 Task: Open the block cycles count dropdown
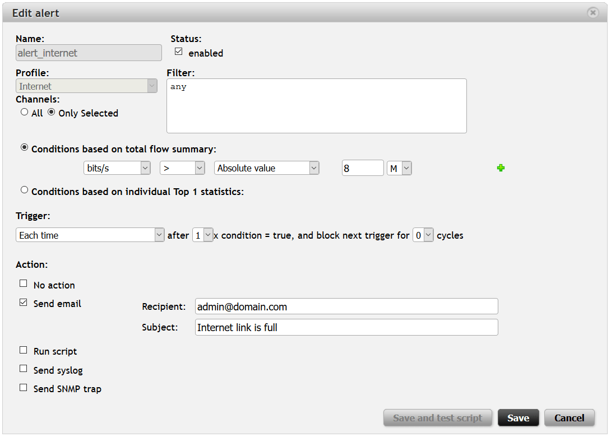[423, 235]
